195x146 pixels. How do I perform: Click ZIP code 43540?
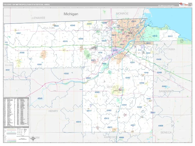coord(73,25)
